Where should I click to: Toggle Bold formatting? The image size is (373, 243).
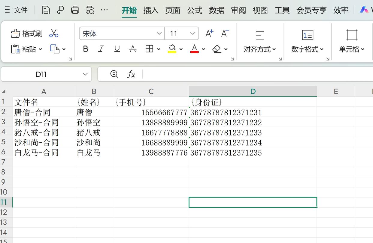[86, 49]
